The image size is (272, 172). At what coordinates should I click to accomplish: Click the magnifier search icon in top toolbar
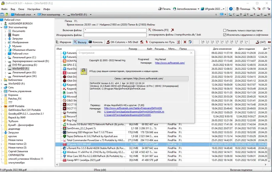pos(254,8)
